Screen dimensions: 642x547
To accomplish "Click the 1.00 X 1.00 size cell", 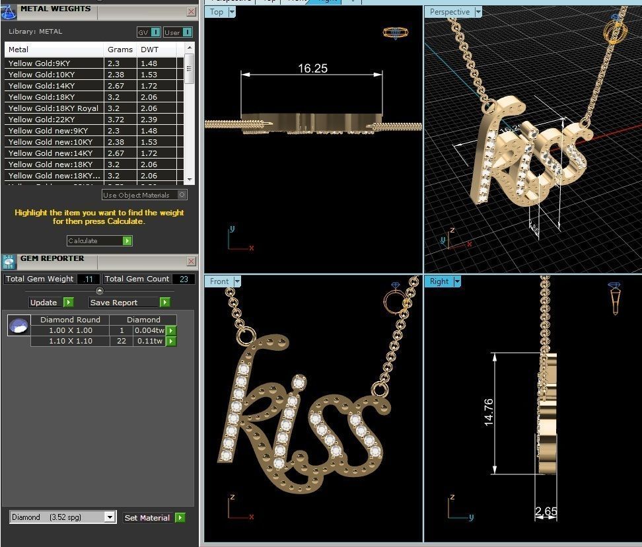I will pyautogui.click(x=70, y=330).
